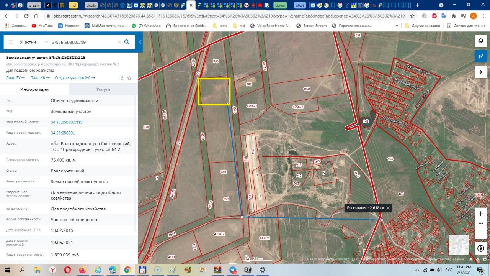490x276 pixels.
Task: Click the скилл tab group label
Action: tap(281, 5)
